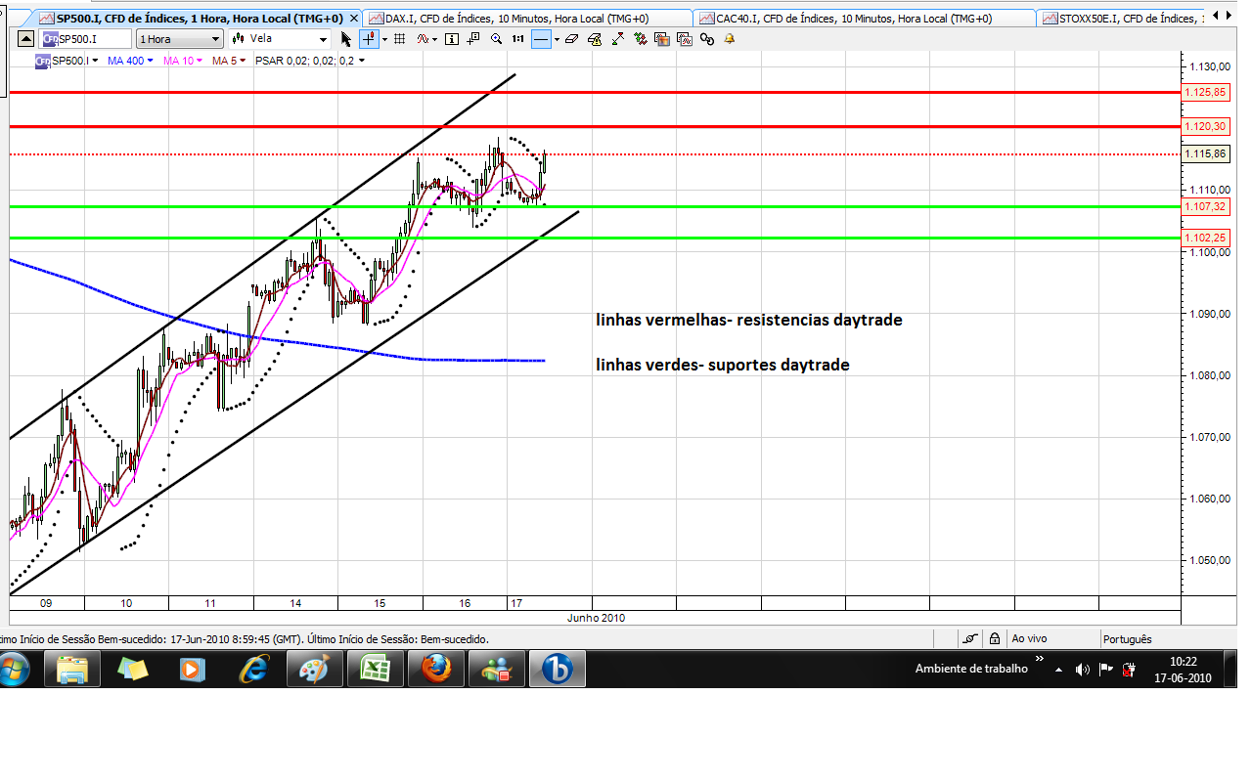Open the Vela chart type dropdown
This screenshot has width=1252, height=782.
click(279, 38)
